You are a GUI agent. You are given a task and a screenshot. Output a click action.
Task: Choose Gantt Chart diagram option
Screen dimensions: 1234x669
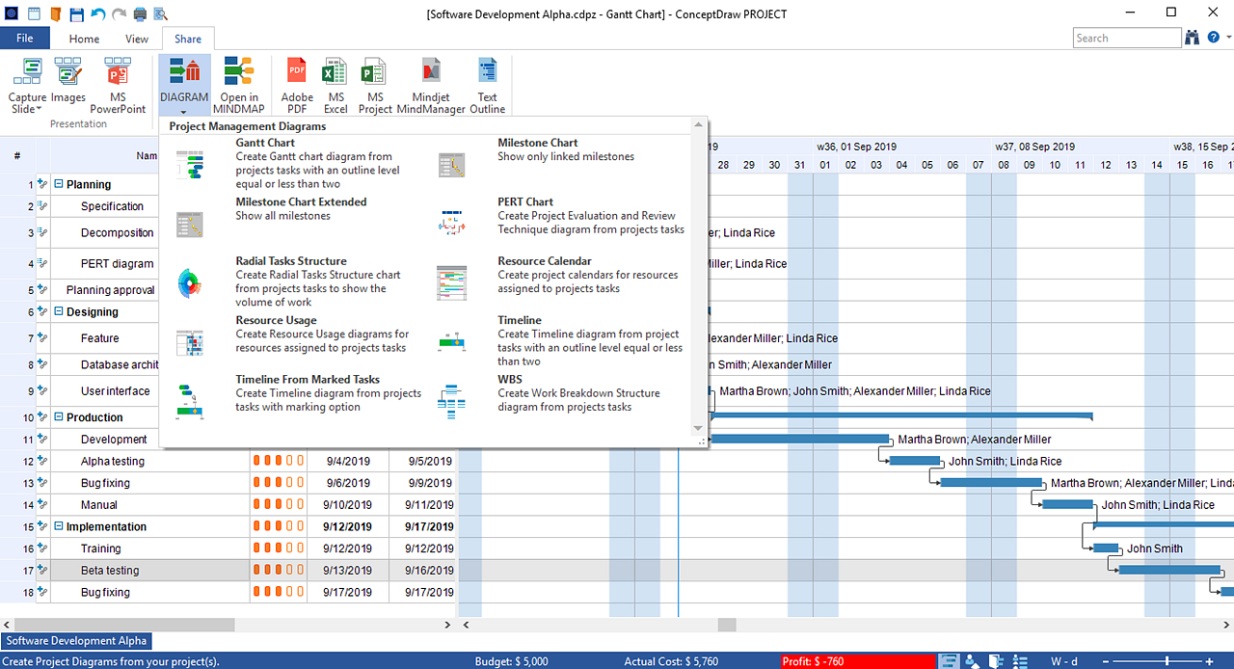tap(299, 163)
